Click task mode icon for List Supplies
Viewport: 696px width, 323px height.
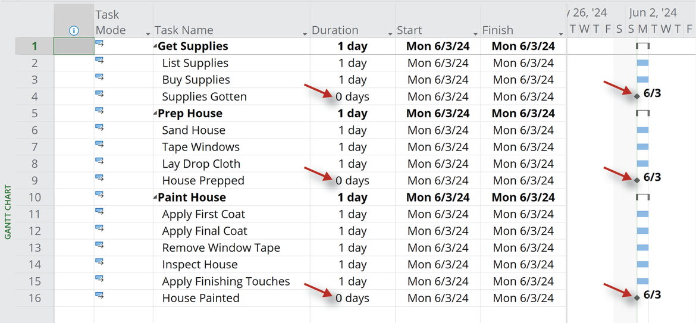coord(99,60)
